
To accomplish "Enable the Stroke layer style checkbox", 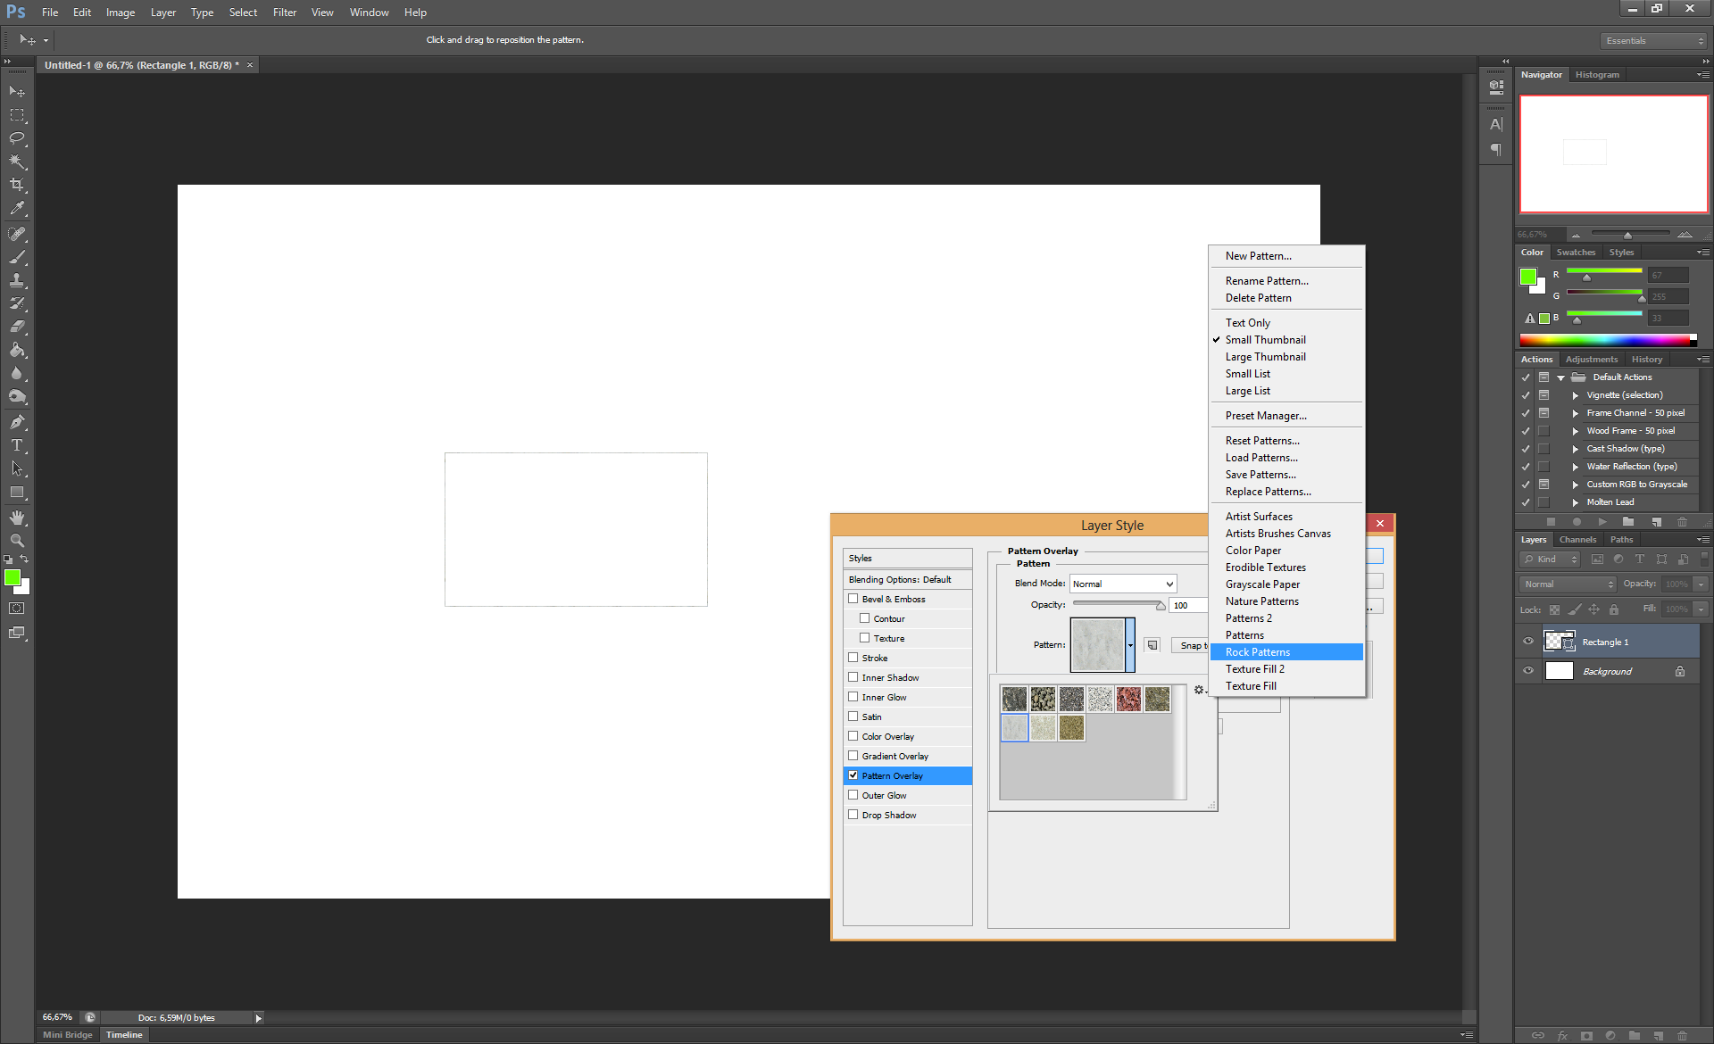I will 853,658.
